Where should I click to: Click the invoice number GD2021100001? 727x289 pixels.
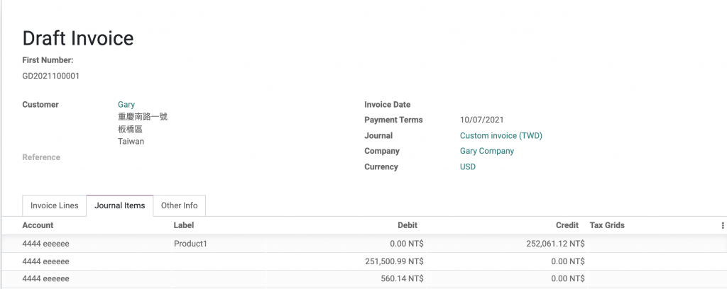50,75
